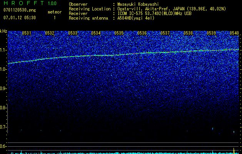Click the Observer field label

78,4
